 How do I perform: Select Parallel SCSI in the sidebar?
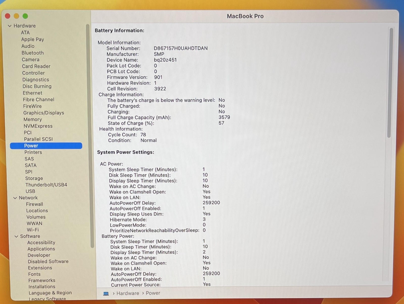(x=38, y=139)
